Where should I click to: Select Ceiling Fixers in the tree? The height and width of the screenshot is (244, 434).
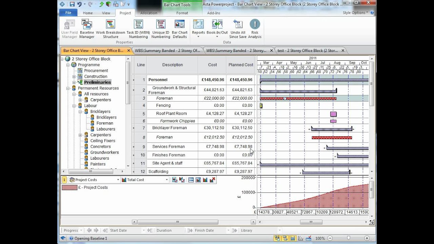103,141
